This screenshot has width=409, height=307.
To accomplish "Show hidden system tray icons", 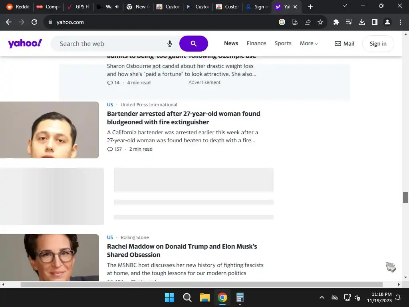I will tap(322, 297).
